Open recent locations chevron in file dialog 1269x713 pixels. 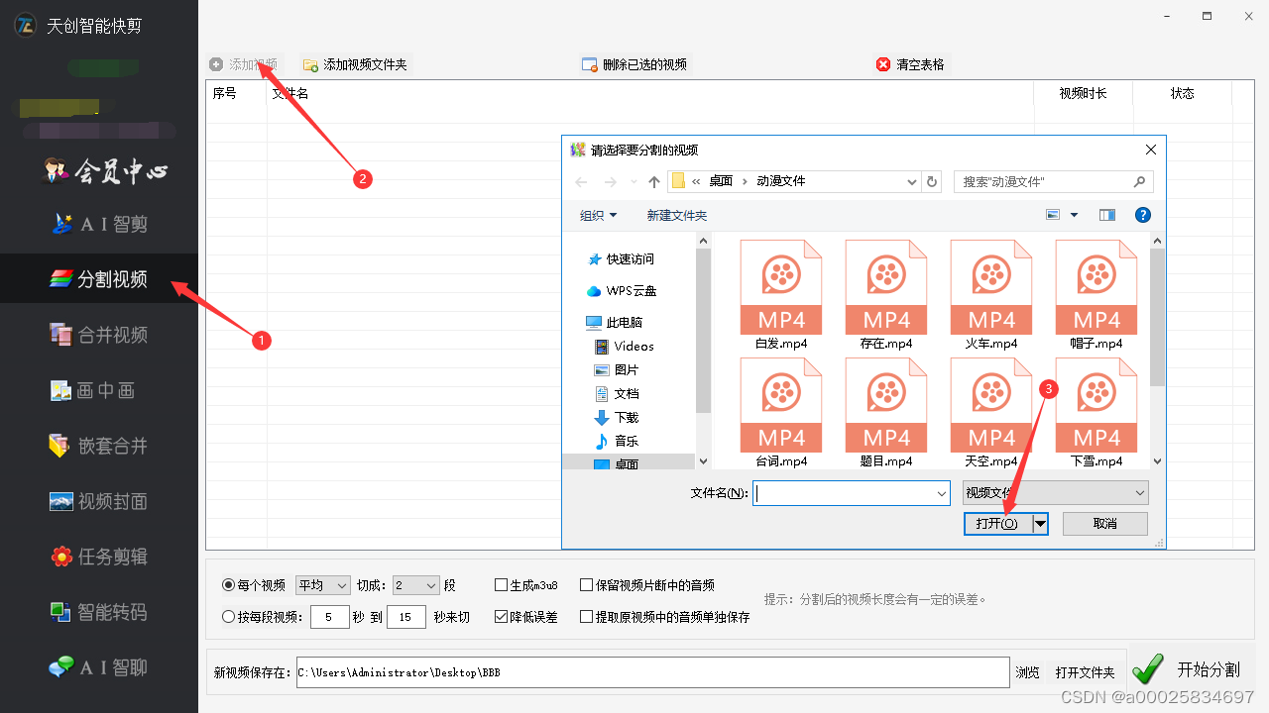634,182
